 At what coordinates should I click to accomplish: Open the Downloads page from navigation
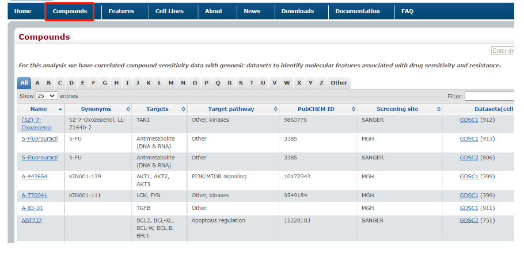click(298, 11)
